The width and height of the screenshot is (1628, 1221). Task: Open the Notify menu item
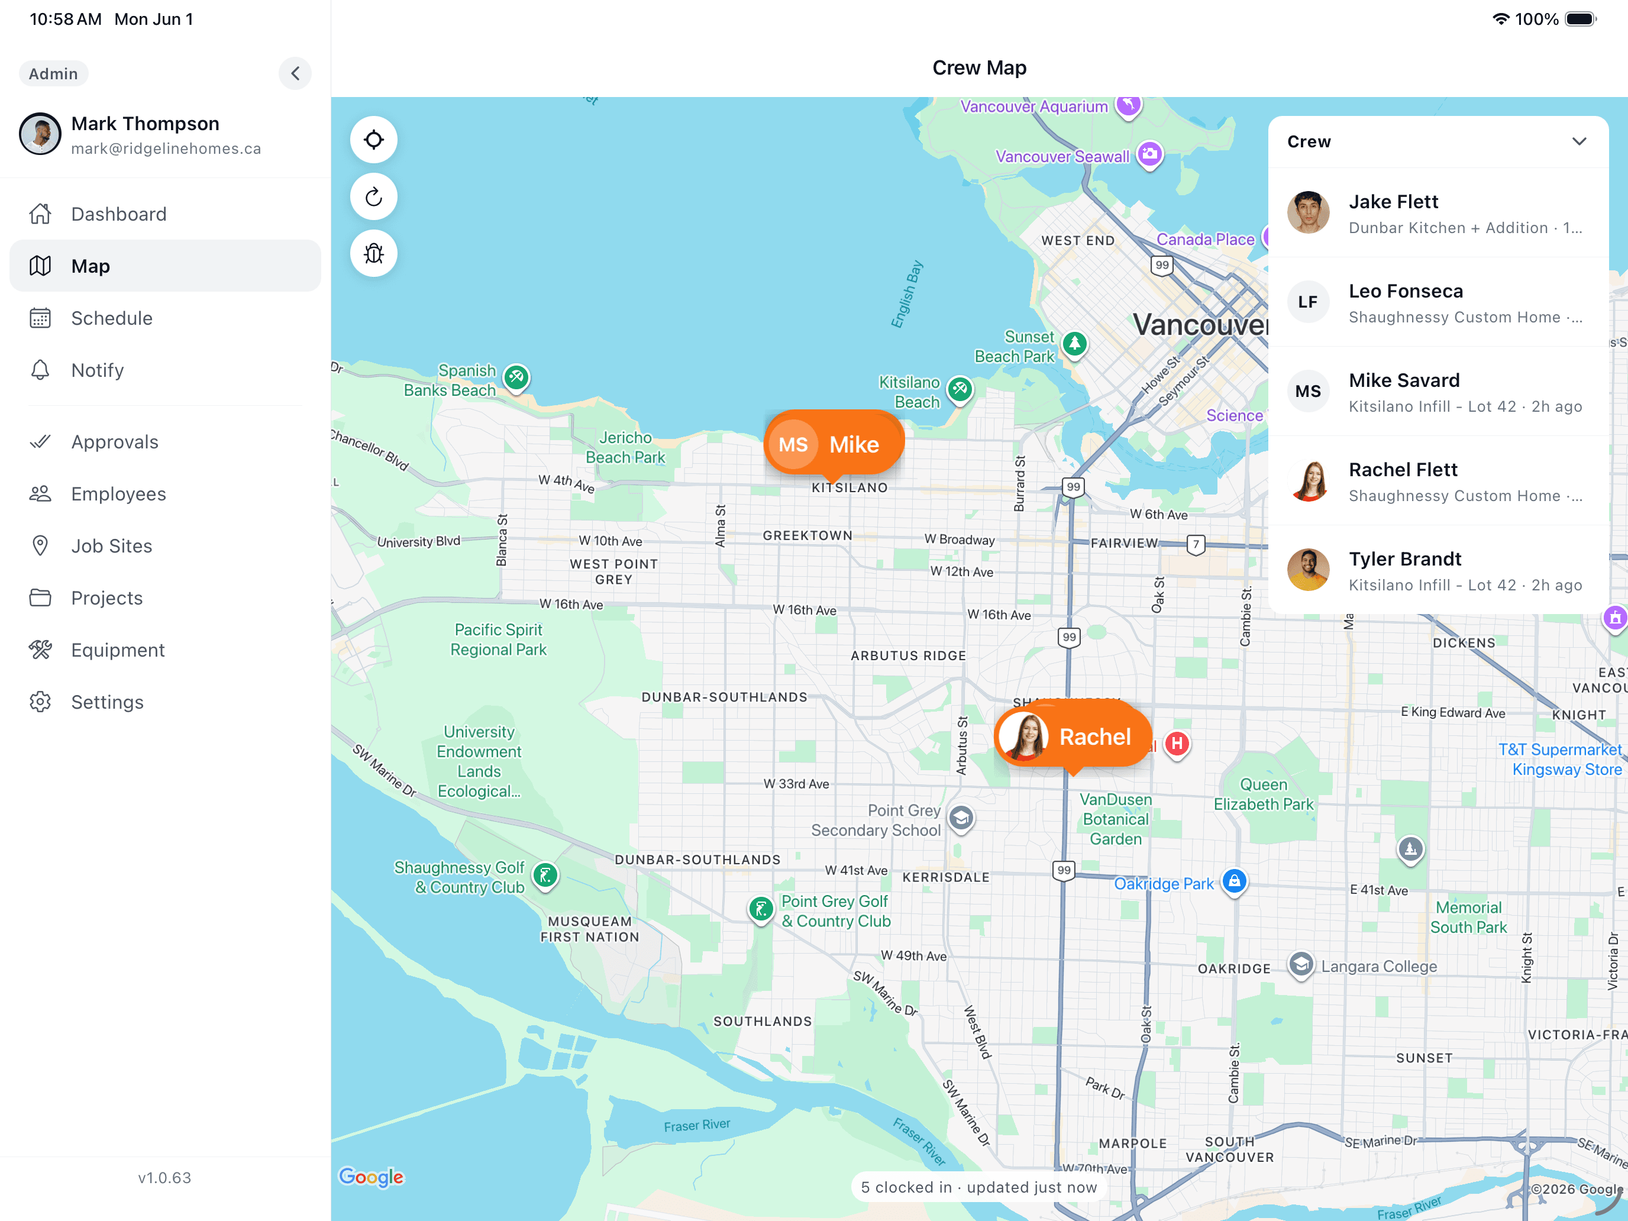pyautogui.click(x=166, y=370)
